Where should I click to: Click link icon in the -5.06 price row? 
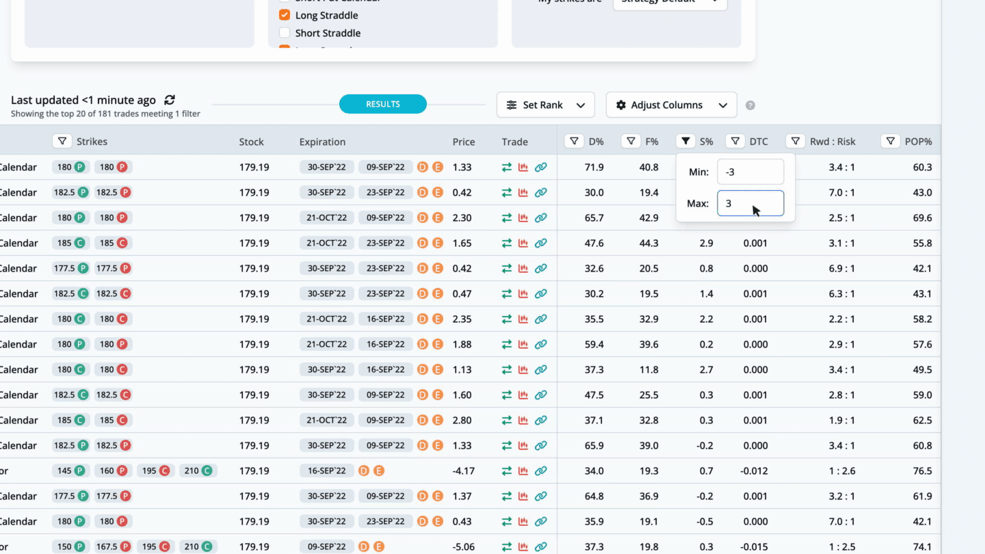(x=541, y=547)
